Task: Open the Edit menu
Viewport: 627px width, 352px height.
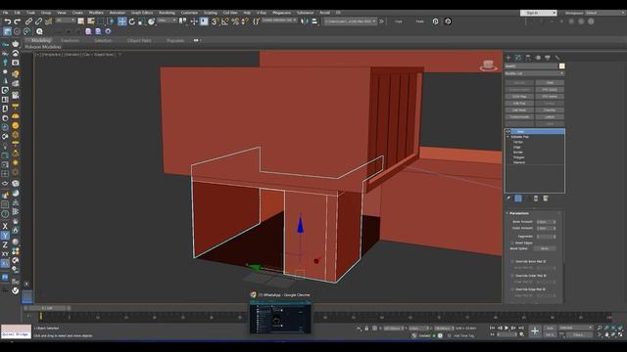Action: tap(18, 13)
